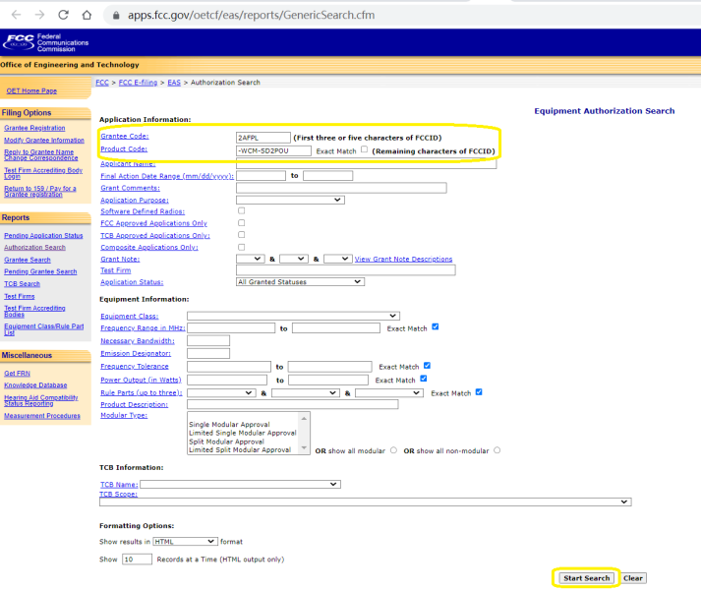Select Split Modular Approval list option
Image resolution: width=701 pixels, height=590 pixels.
pyautogui.click(x=227, y=442)
